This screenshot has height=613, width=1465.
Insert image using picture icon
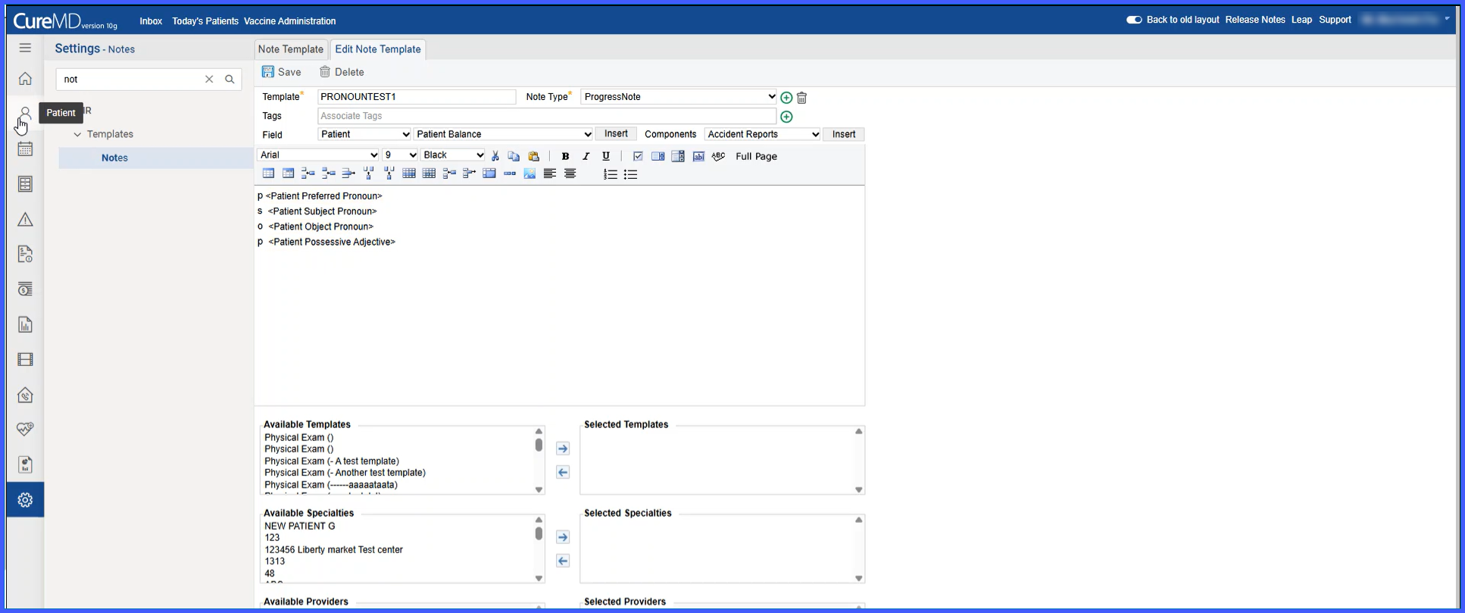529,174
